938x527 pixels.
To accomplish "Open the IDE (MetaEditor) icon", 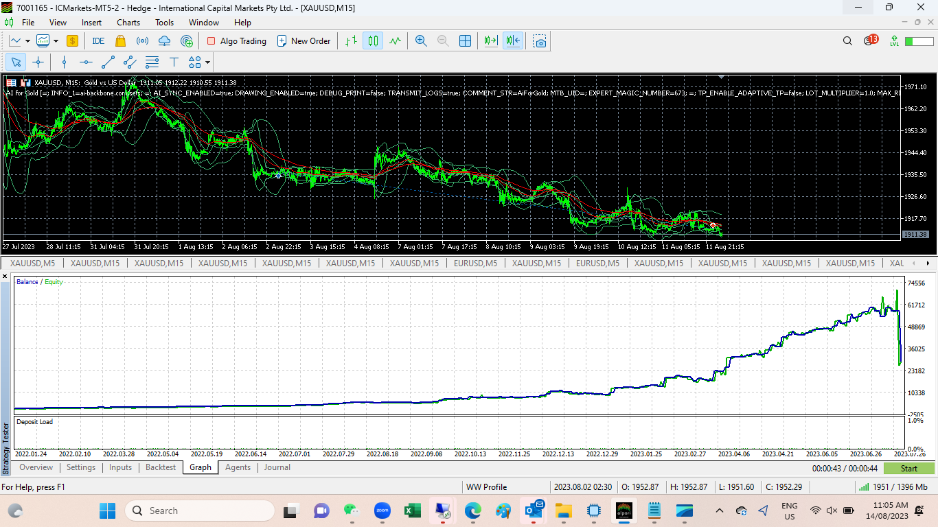I will point(98,41).
